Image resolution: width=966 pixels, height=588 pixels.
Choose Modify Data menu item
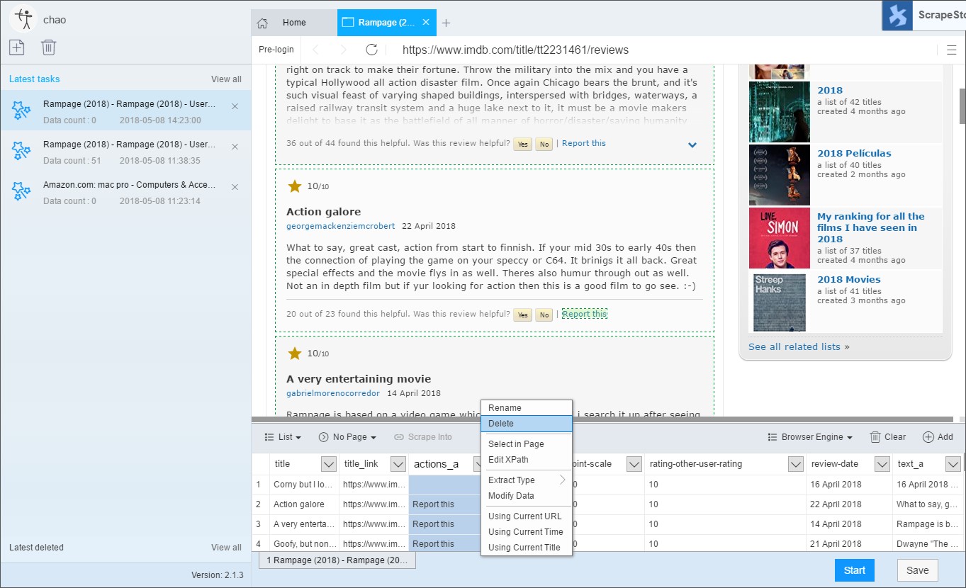coord(526,496)
